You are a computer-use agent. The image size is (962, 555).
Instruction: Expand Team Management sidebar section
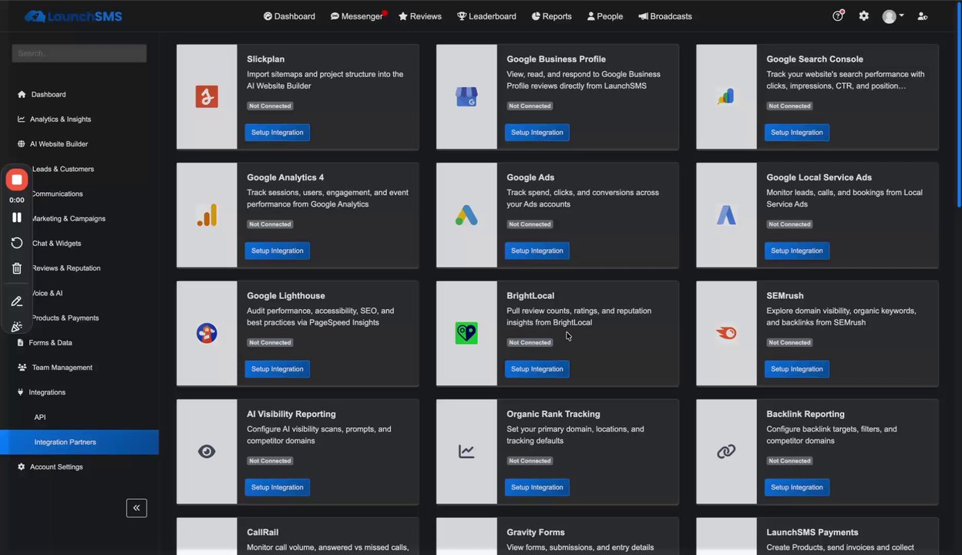point(79,368)
